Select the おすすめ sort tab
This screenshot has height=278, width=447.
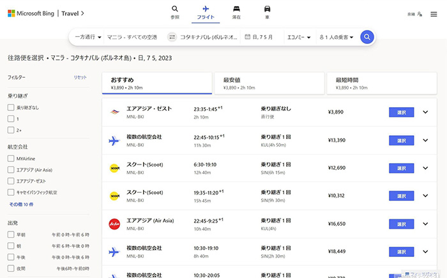(x=157, y=83)
